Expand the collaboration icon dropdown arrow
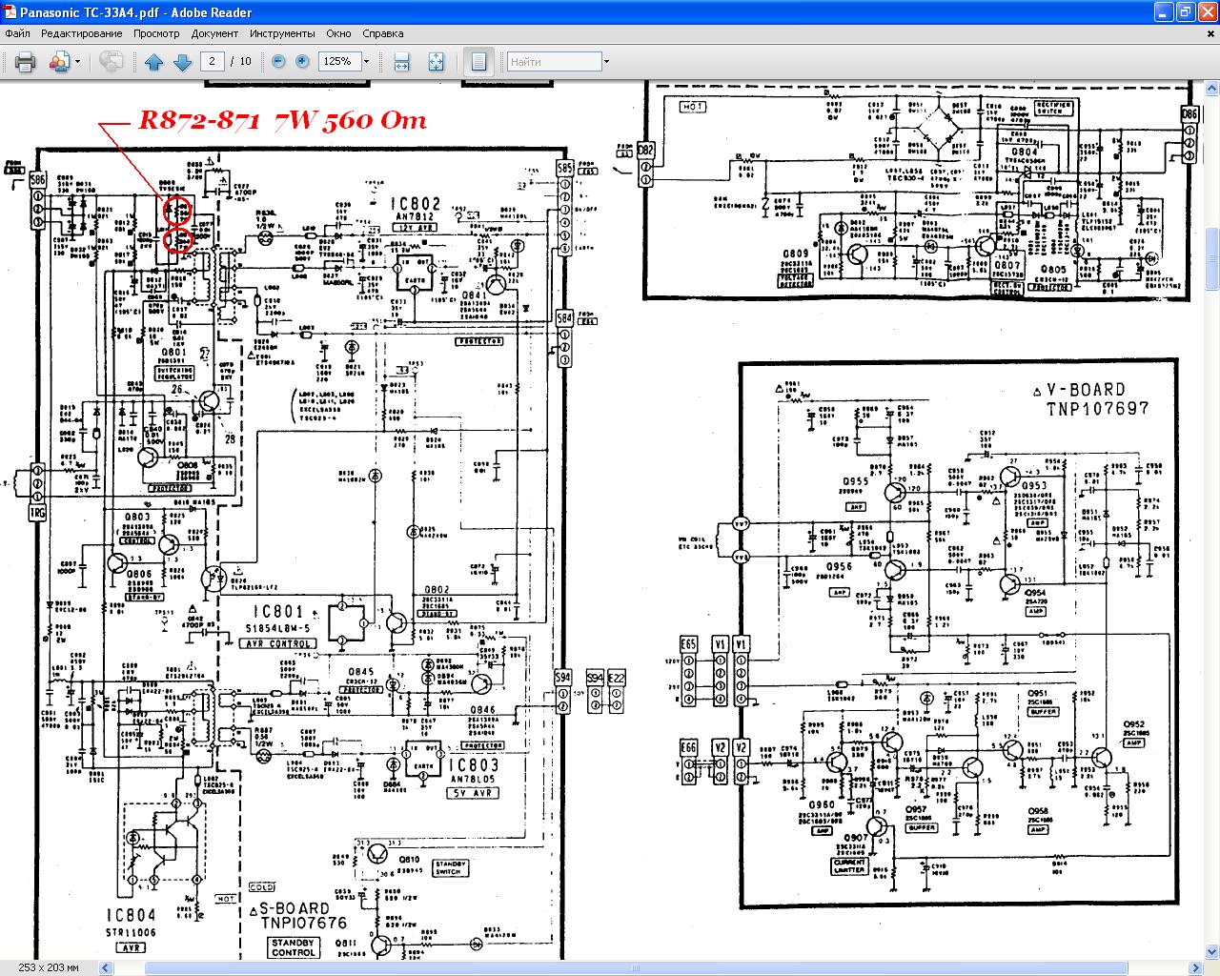The image size is (1220, 976). point(78,62)
